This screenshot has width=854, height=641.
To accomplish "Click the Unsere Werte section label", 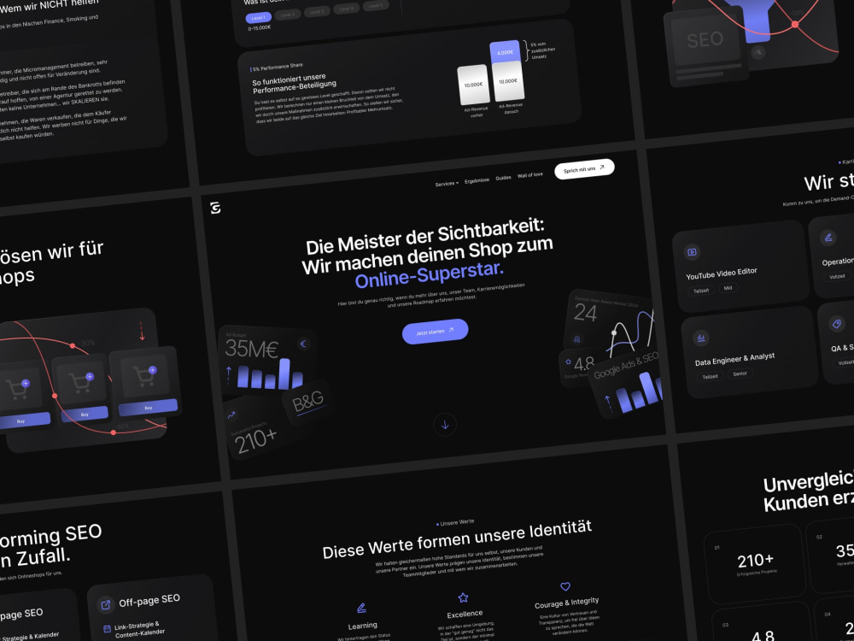I will 455,523.
